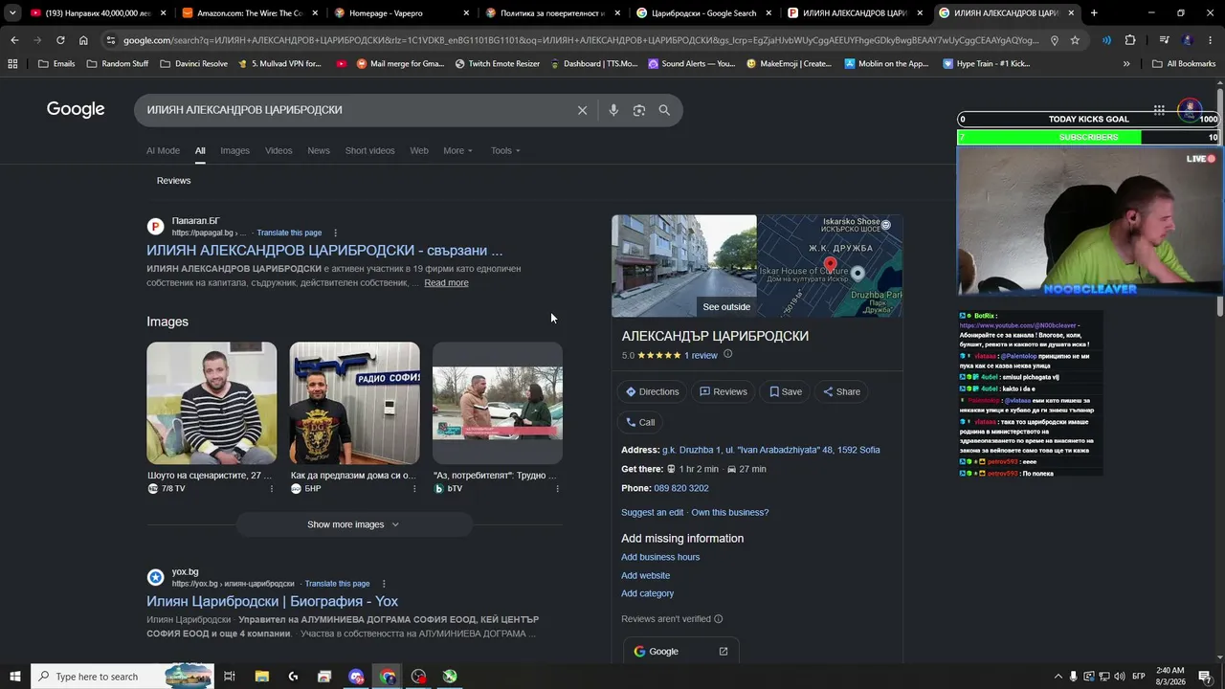Open Reviews for the business
The image size is (1225, 689).
pos(724,391)
